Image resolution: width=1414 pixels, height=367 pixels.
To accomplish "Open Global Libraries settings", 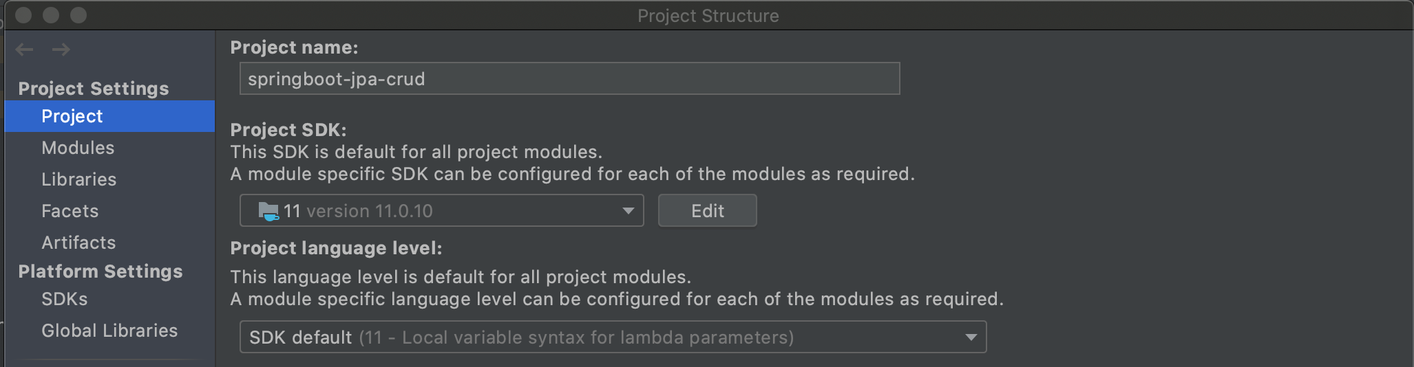I will [109, 331].
